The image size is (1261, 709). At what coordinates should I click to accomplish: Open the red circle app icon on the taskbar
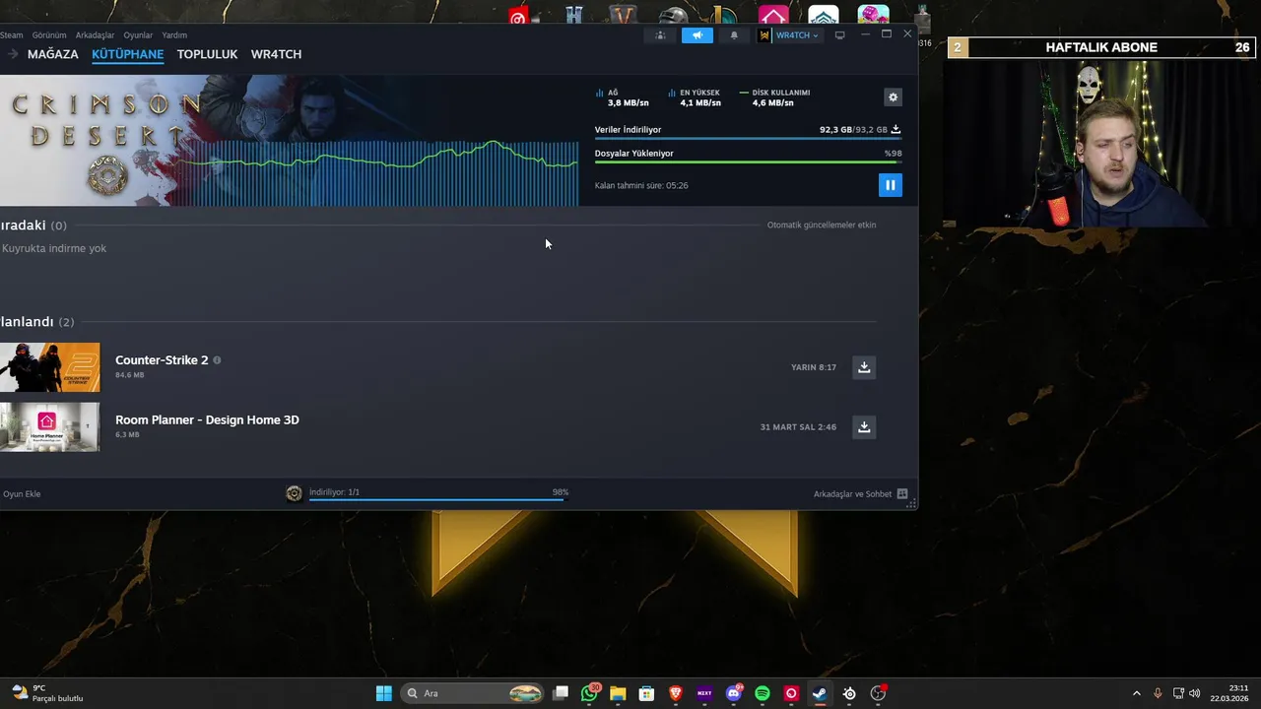[791, 693]
